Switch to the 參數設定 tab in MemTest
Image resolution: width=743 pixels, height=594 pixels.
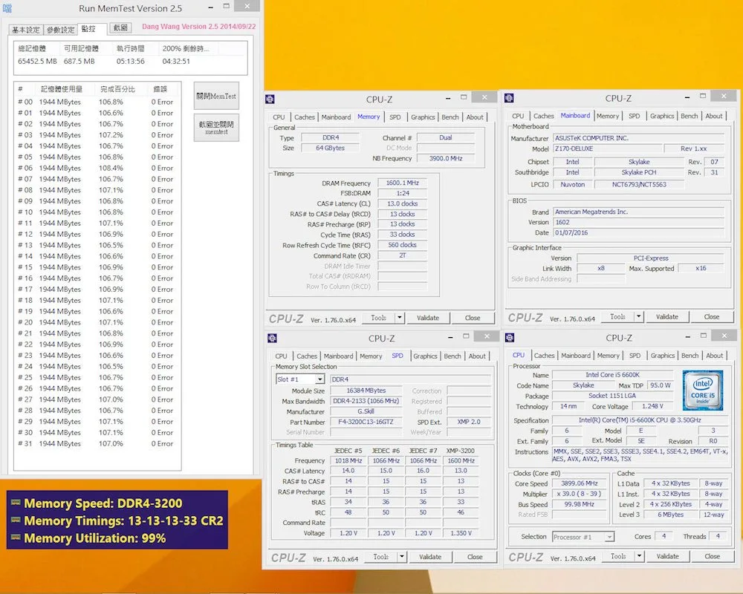[x=61, y=30]
